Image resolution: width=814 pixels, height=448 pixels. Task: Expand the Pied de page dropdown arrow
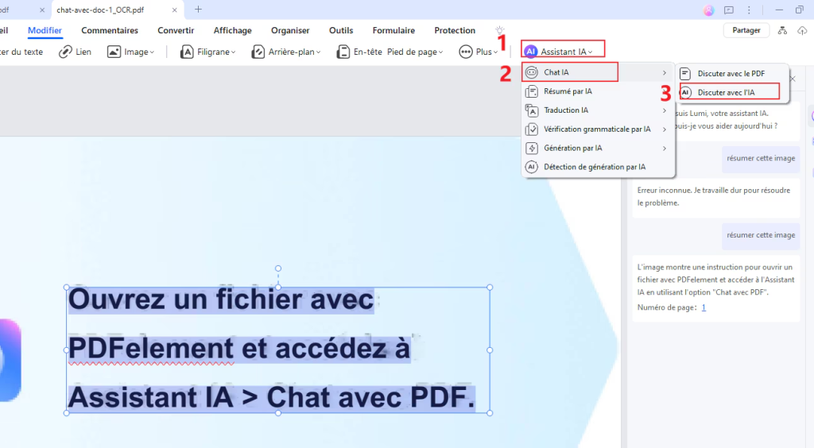pyautogui.click(x=440, y=52)
